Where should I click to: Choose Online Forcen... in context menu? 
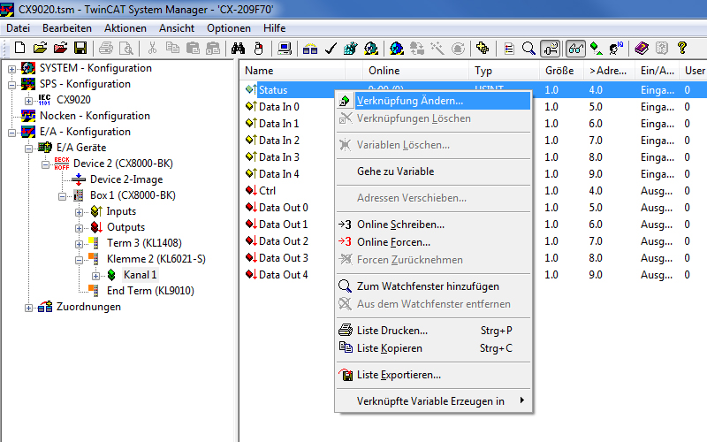pyautogui.click(x=433, y=241)
